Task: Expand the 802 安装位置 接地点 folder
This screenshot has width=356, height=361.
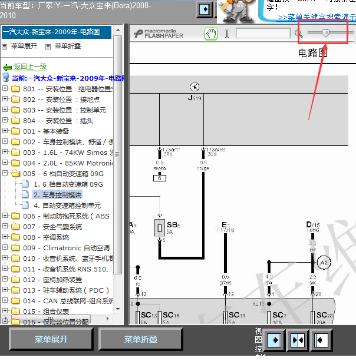Action: pyautogui.click(x=5, y=98)
